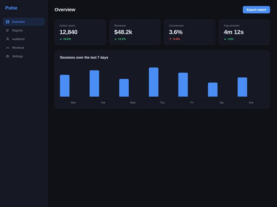Click the Sessions over the last 7 days title

(84, 57)
